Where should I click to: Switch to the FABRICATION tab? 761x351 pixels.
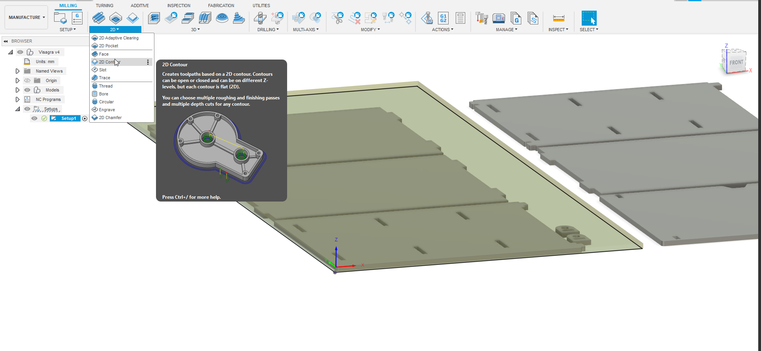tap(221, 6)
